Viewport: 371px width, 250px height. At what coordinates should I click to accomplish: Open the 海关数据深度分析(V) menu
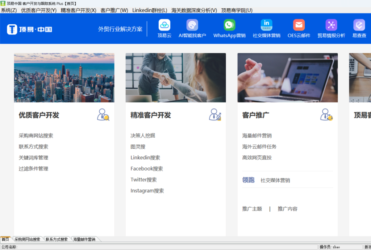[x=194, y=10]
